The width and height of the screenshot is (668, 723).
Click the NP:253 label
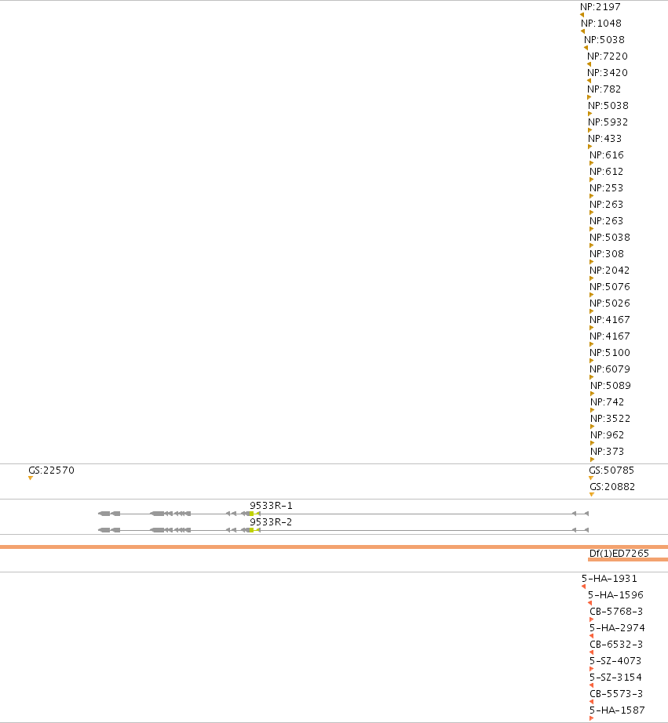coord(607,188)
